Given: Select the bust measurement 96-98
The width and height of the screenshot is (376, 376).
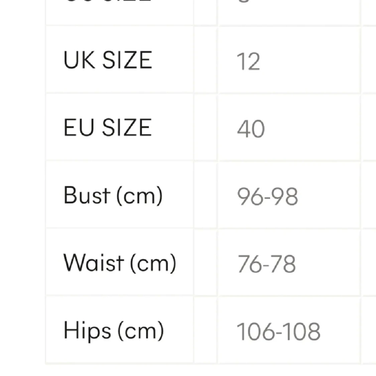Looking at the screenshot, I should (x=267, y=196).
